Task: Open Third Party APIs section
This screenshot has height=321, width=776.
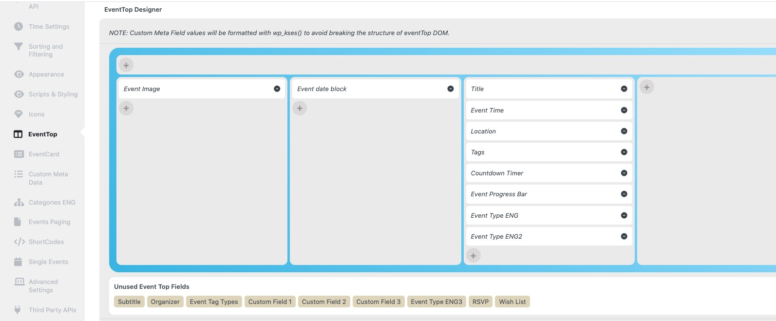Action: (52, 310)
